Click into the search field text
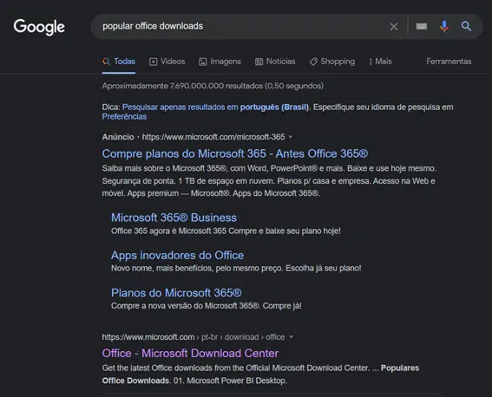 point(153,26)
